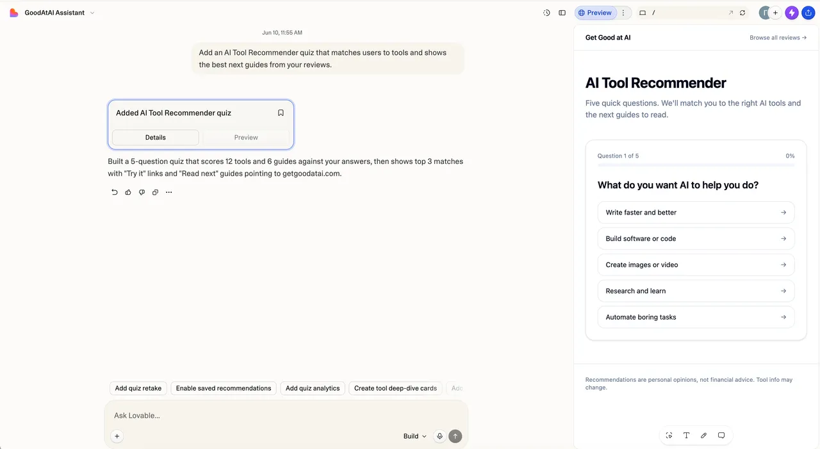Click the 'AI Tool Recommender' heading
Image resolution: width=820 pixels, height=449 pixels.
[655, 83]
